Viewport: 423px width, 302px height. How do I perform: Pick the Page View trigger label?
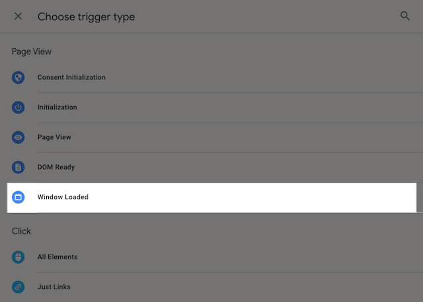[x=54, y=137]
